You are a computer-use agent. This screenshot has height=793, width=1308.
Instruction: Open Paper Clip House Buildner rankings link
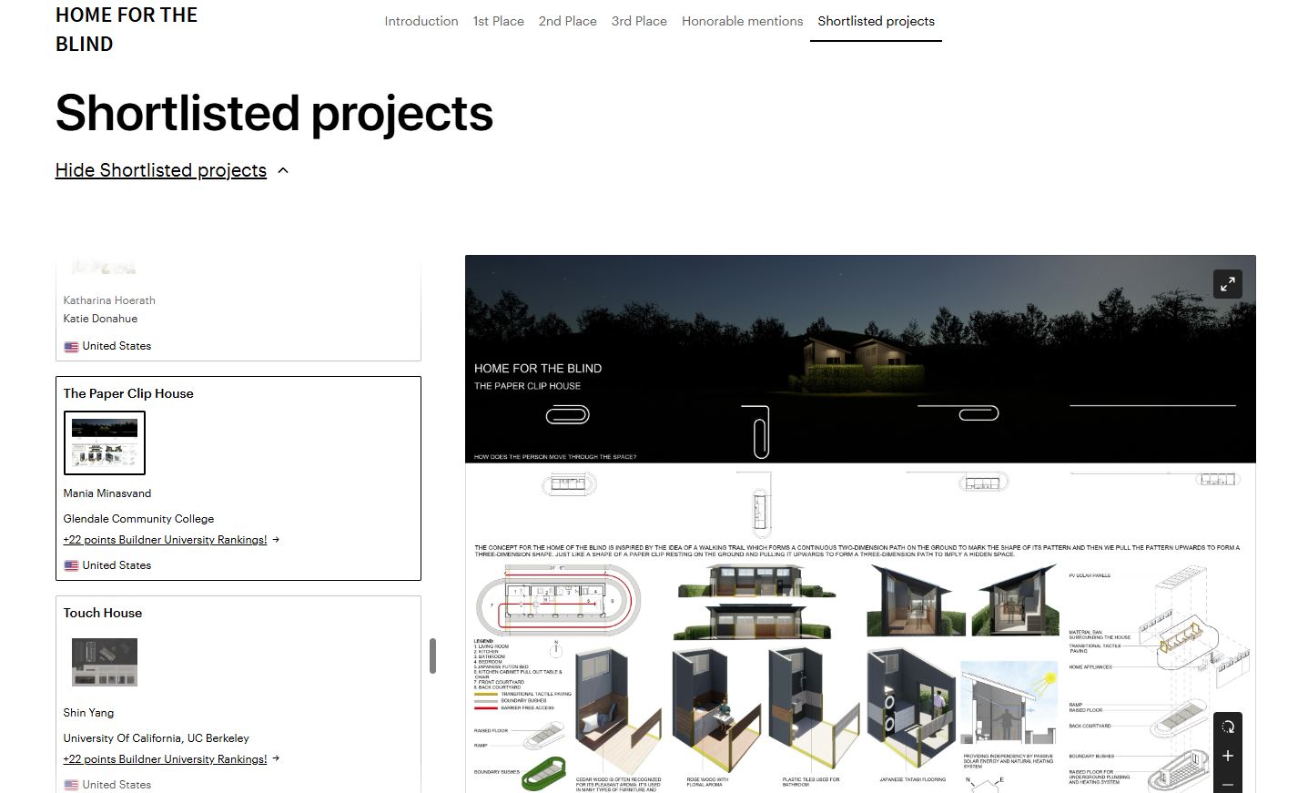[x=165, y=540]
